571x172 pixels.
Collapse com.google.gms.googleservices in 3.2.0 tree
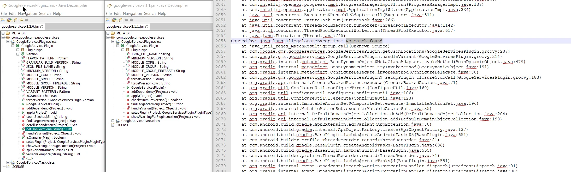[x=3, y=37]
